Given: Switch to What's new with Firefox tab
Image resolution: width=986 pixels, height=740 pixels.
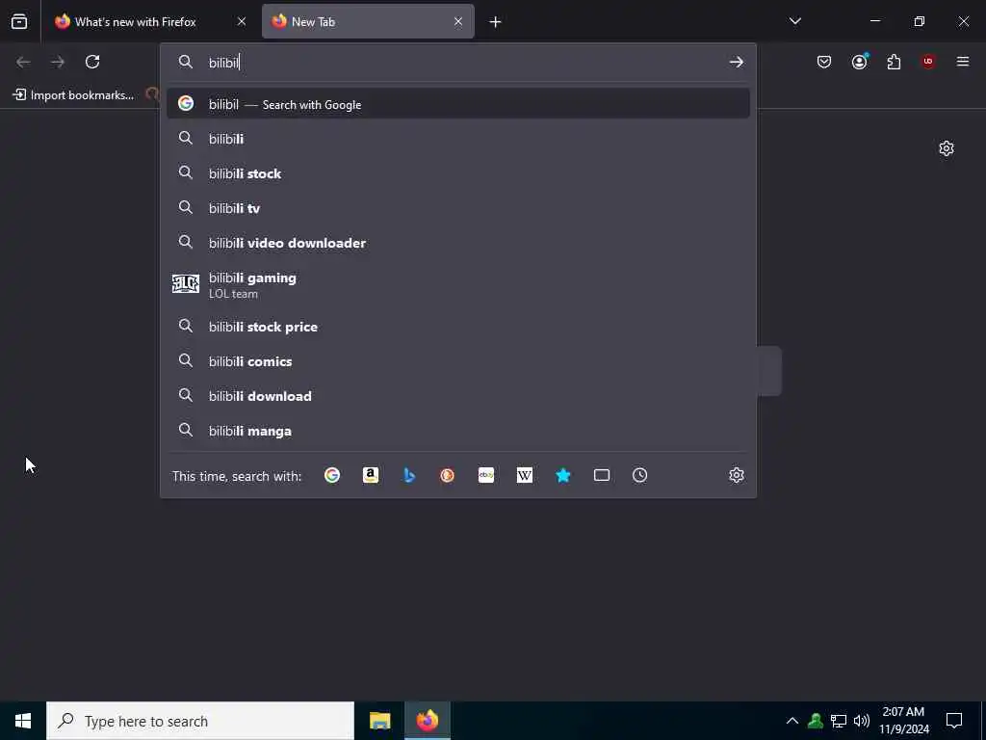Looking at the screenshot, I should pos(149,21).
